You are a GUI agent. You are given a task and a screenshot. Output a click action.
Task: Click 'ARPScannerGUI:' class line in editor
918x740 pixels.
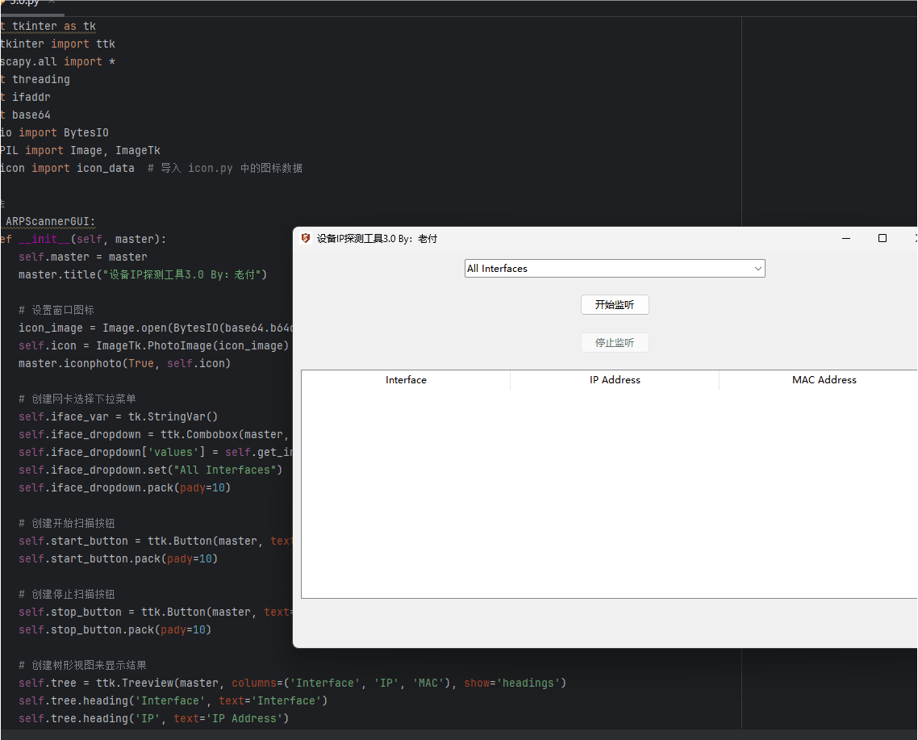pos(49,221)
